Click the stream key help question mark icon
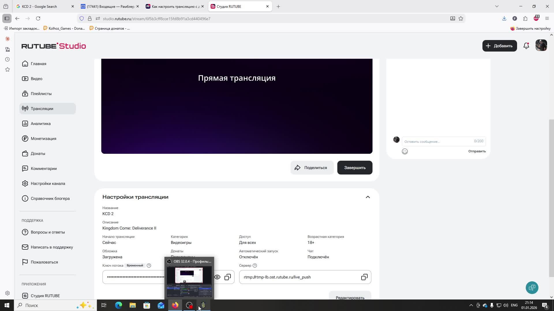 coord(149,266)
